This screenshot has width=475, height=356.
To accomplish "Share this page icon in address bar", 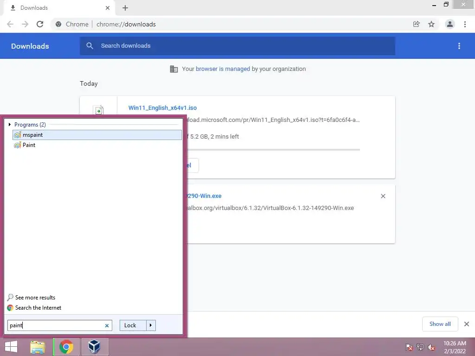I will pos(417,24).
